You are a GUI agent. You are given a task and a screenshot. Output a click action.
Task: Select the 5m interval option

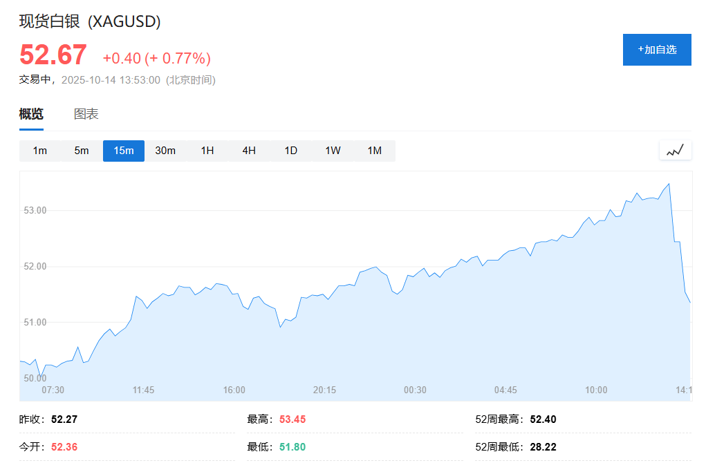pos(82,151)
